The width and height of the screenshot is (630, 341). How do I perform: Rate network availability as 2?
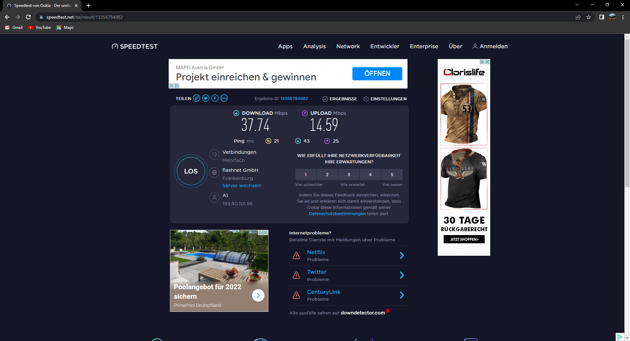tap(327, 174)
